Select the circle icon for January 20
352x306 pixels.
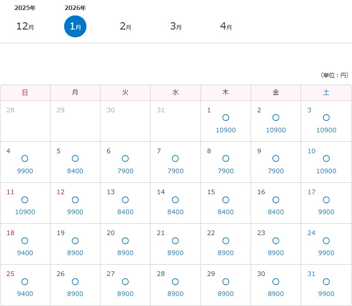125,241
